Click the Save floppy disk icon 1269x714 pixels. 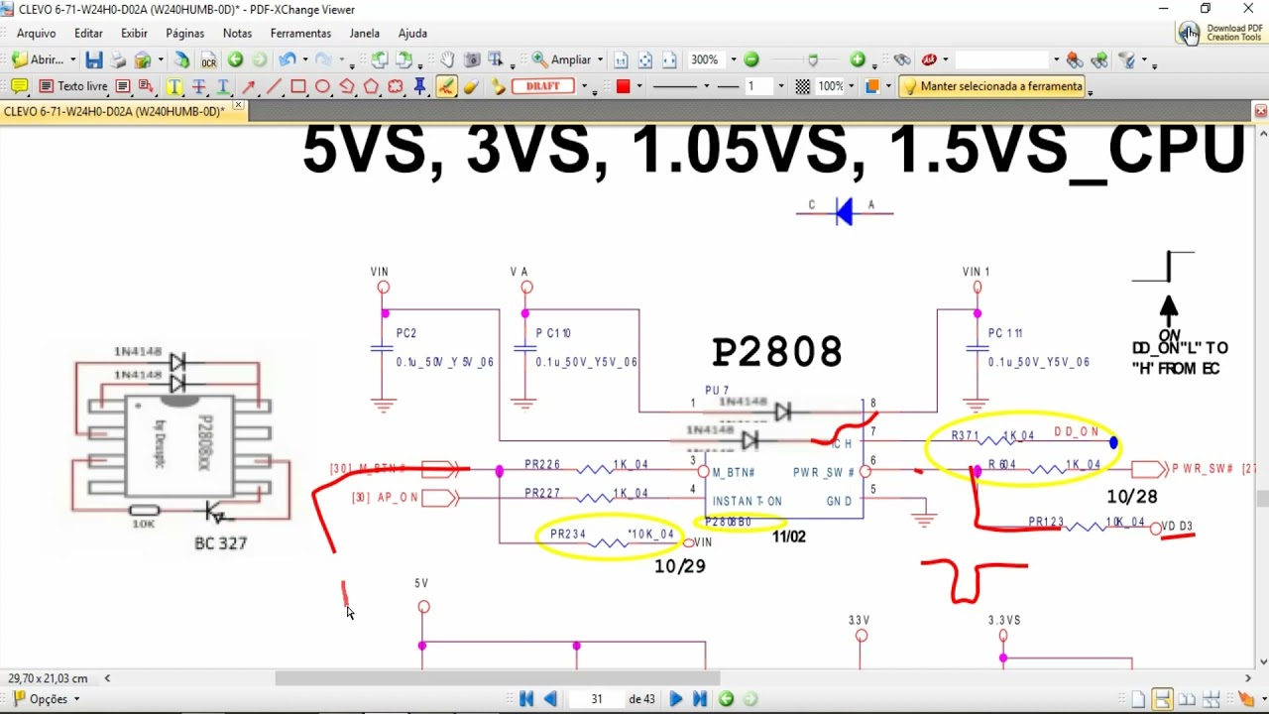click(94, 59)
